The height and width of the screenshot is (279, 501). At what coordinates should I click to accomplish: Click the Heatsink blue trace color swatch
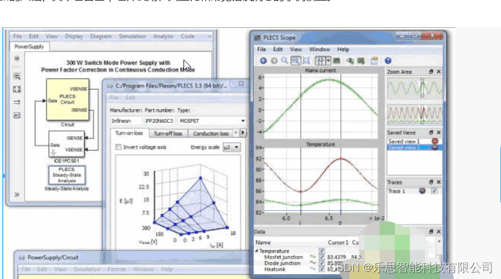pyautogui.click(x=313, y=269)
